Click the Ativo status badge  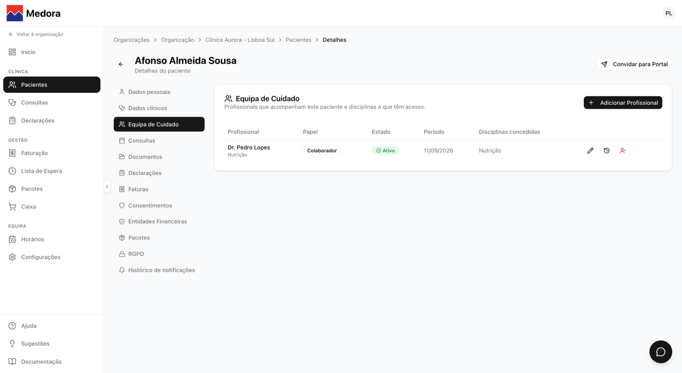click(385, 150)
